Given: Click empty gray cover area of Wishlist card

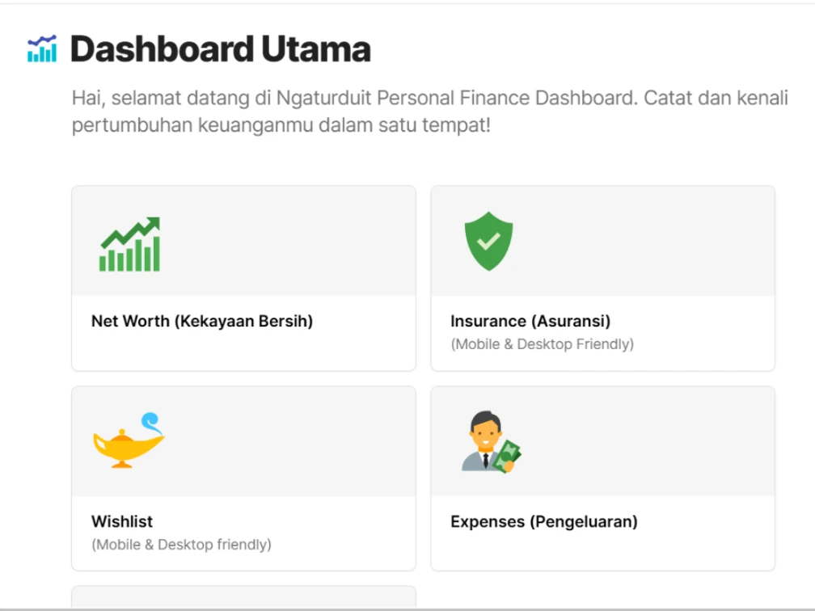Looking at the screenshot, I should click(x=307, y=441).
